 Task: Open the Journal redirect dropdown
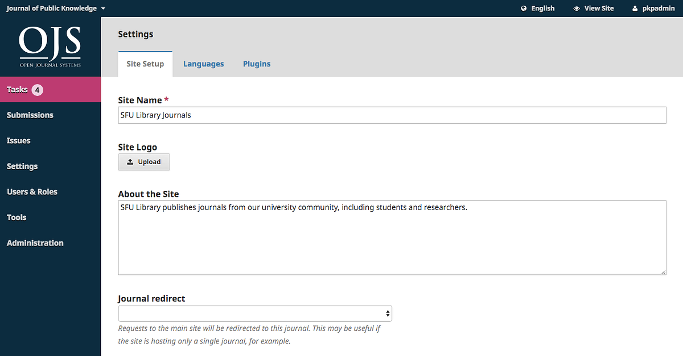(x=255, y=313)
